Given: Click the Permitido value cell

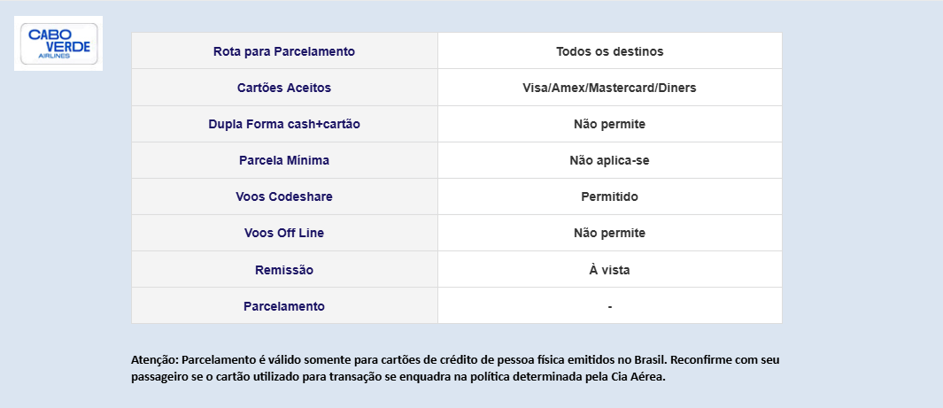Looking at the screenshot, I should coord(610,196).
